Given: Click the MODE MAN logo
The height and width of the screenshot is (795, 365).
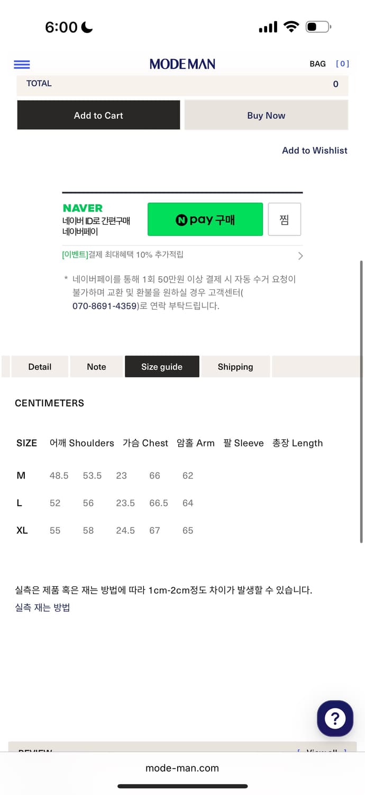Looking at the screenshot, I should click(182, 64).
